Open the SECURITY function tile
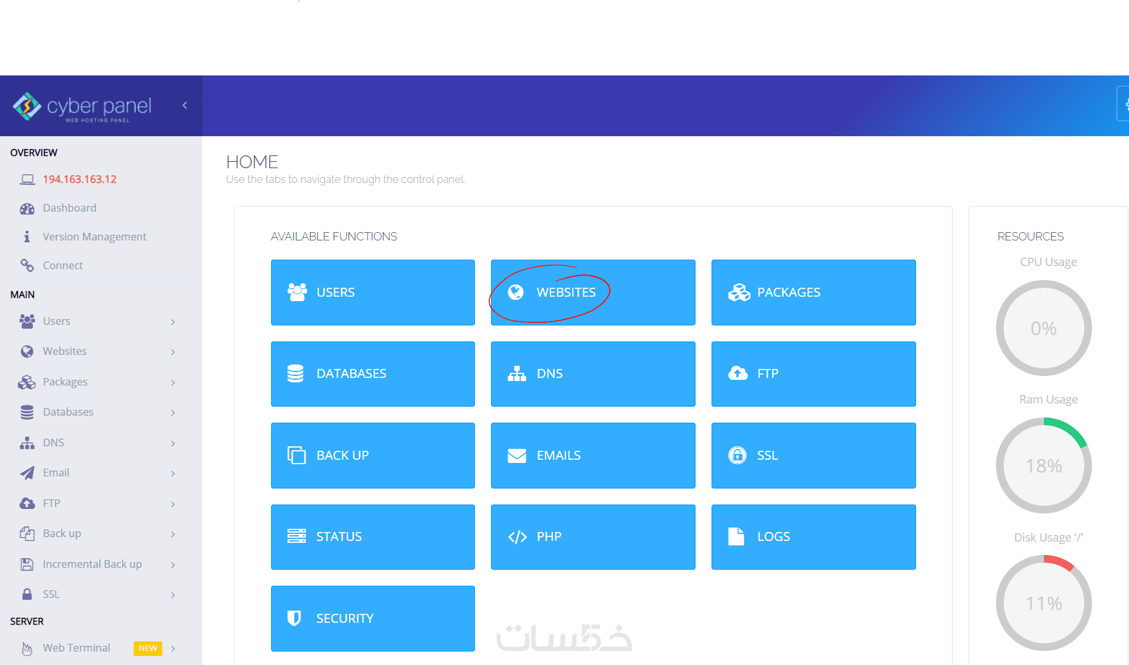The image size is (1129, 665). coord(373,618)
